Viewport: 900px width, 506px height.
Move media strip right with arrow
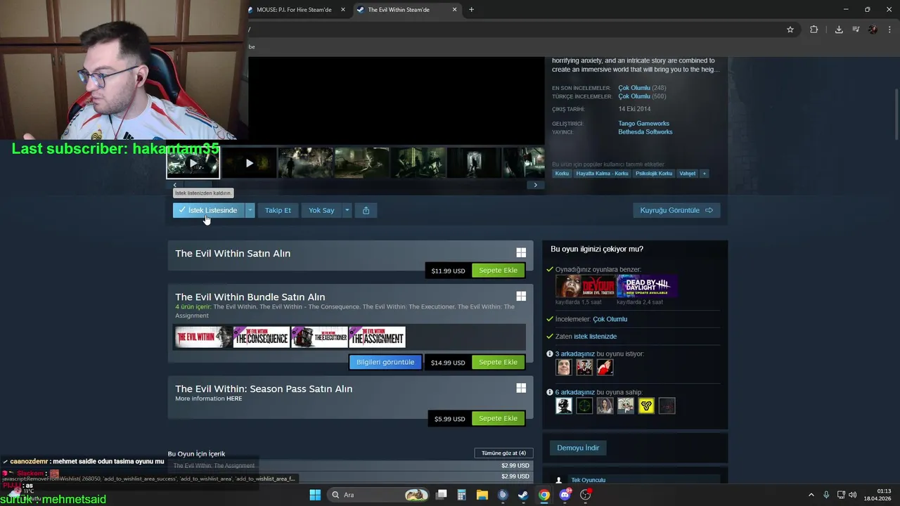pos(535,185)
